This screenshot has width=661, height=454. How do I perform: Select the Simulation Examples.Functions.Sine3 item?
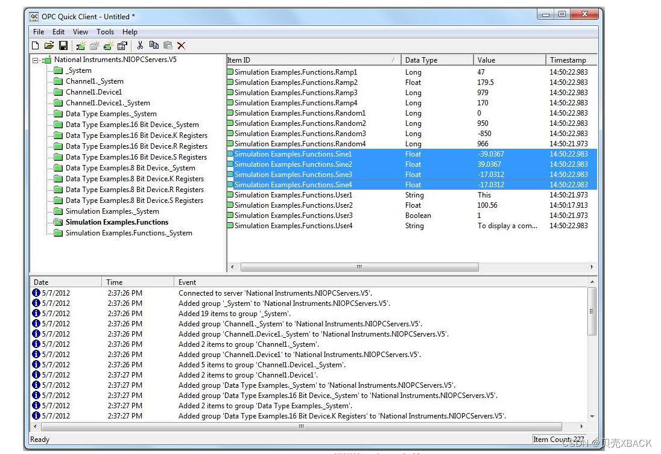(293, 175)
